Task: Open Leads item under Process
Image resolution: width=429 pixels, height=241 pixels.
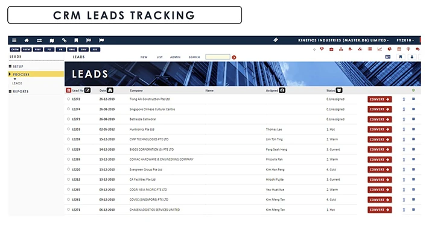Action: coord(17,83)
